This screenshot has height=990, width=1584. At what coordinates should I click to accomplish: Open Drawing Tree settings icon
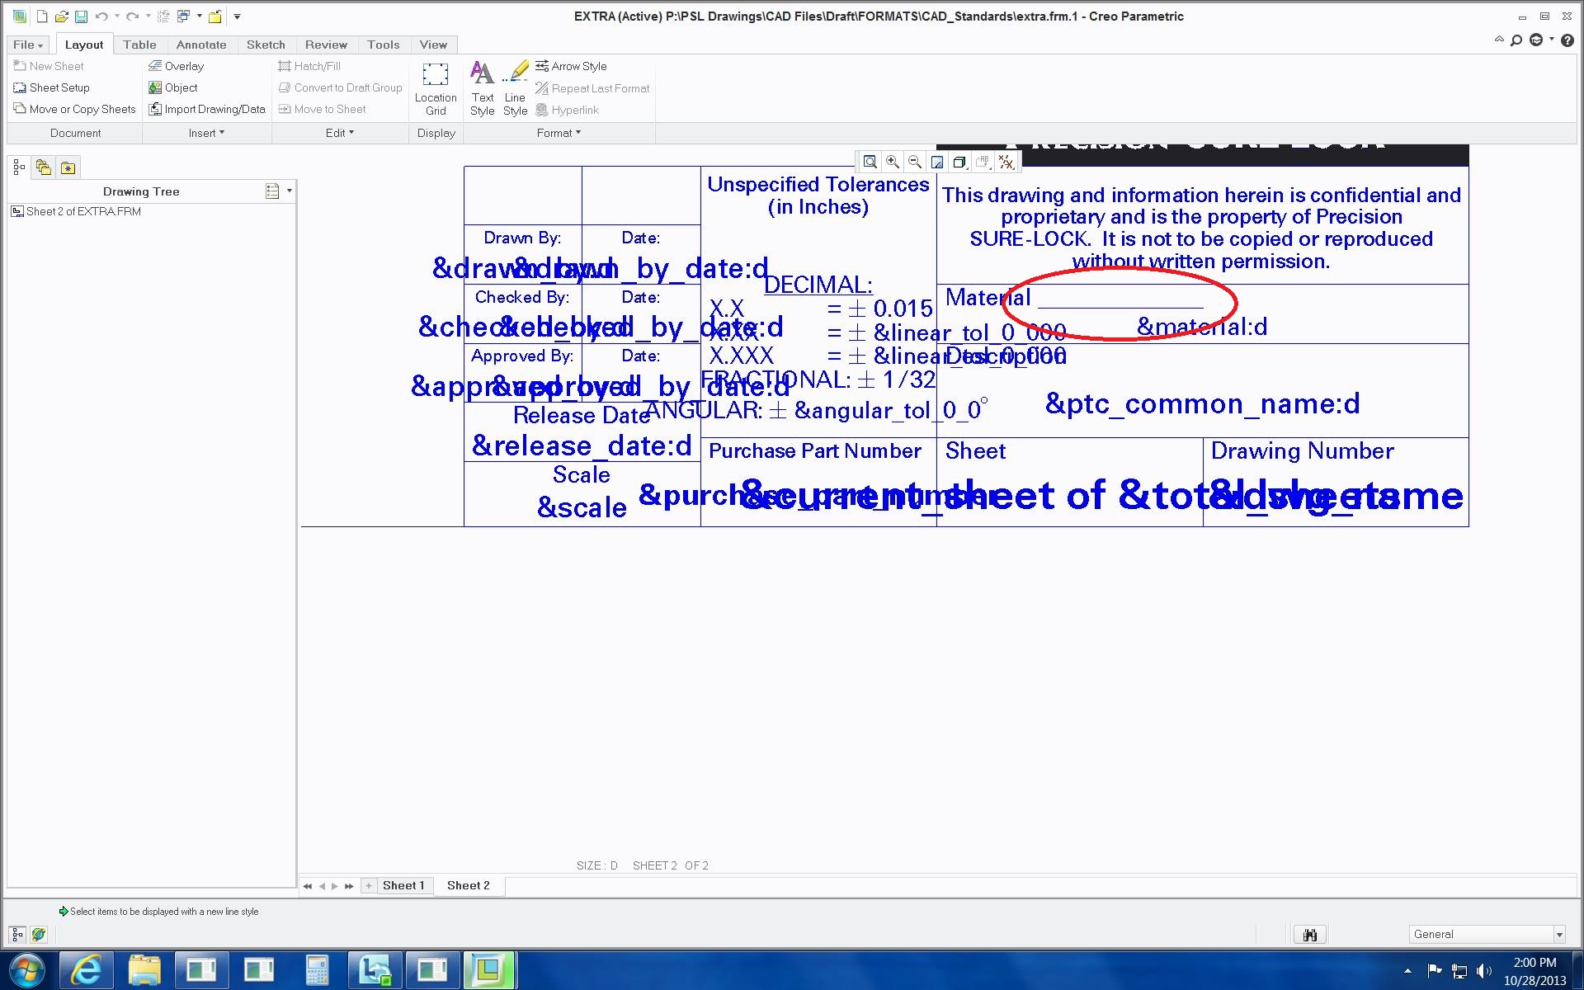click(272, 191)
